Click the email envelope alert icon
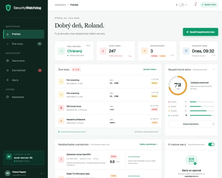Screen dimensions: 222x178 point(192,160)
